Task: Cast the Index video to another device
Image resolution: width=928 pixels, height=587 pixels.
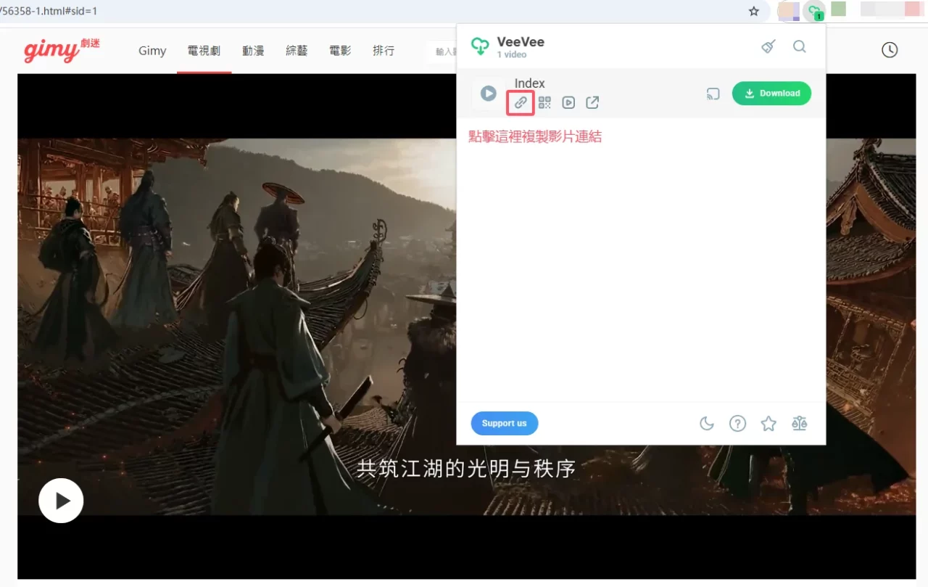Action: click(713, 93)
